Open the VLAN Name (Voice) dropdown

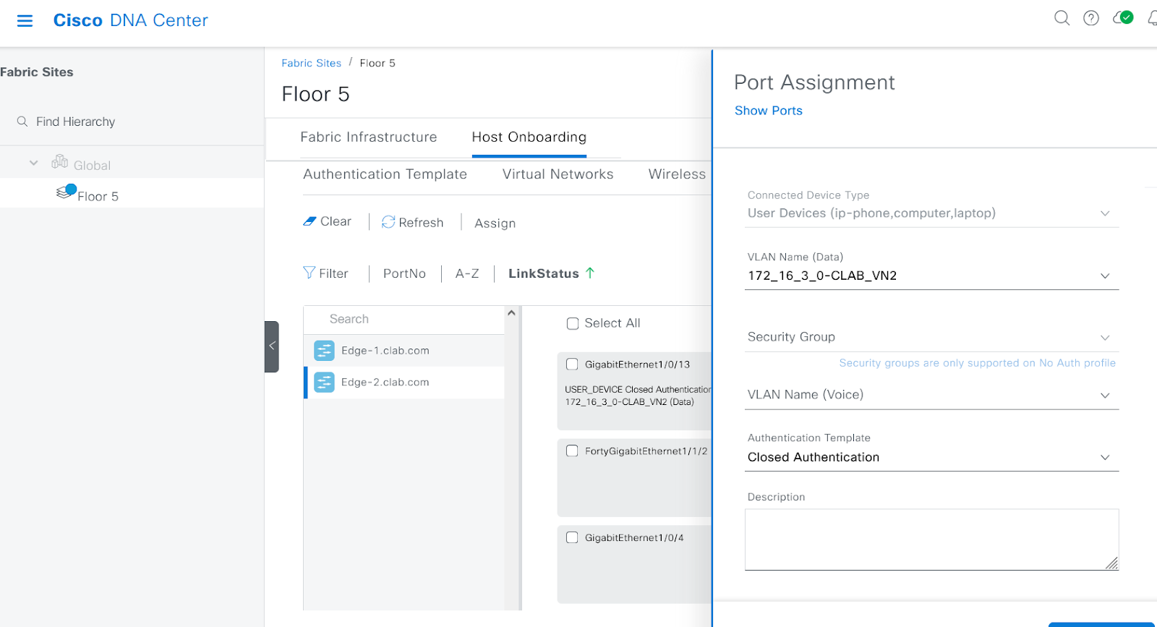click(x=931, y=395)
